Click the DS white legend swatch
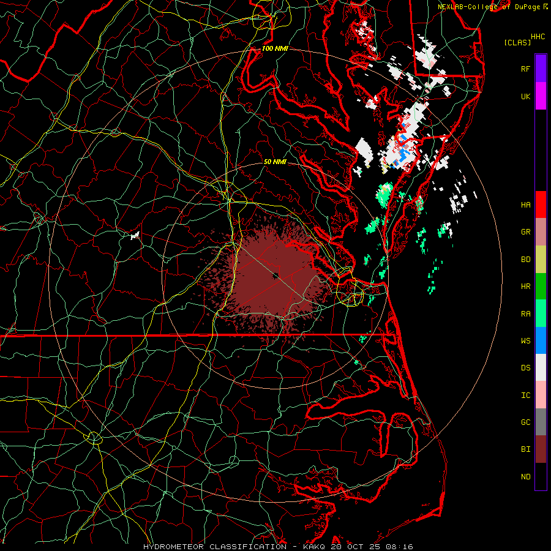This screenshot has height=551, width=551. click(541, 367)
